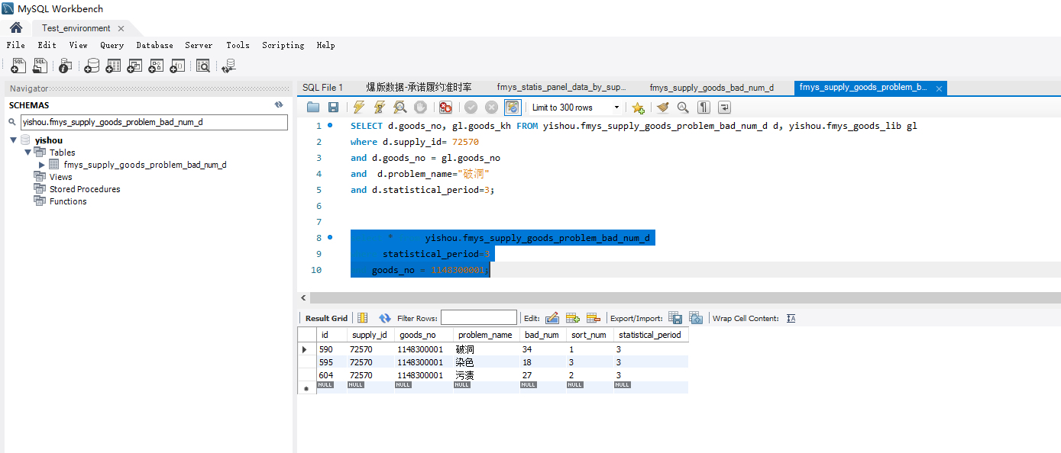Toggle continue-on-error execution mode
Screen dimensions: 1061x453
tap(445, 108)
